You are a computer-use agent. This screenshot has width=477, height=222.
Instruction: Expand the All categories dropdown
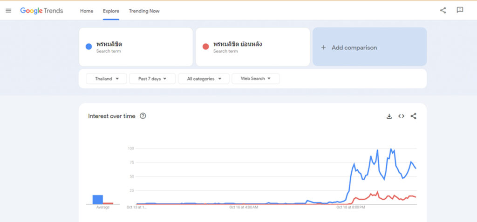click(204, 79)
